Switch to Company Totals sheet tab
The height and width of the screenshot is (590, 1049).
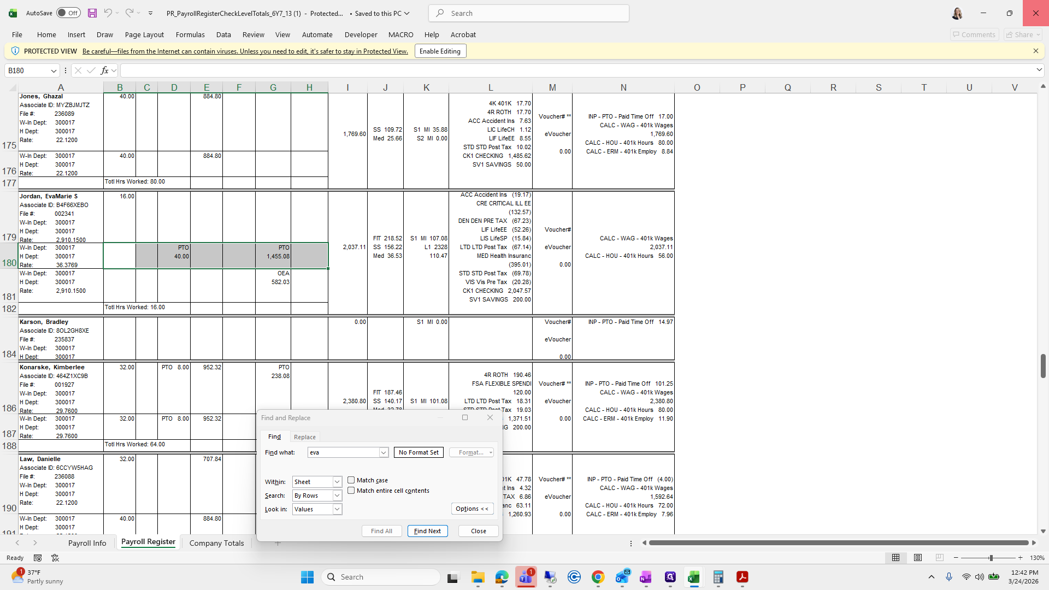(216, 543)
